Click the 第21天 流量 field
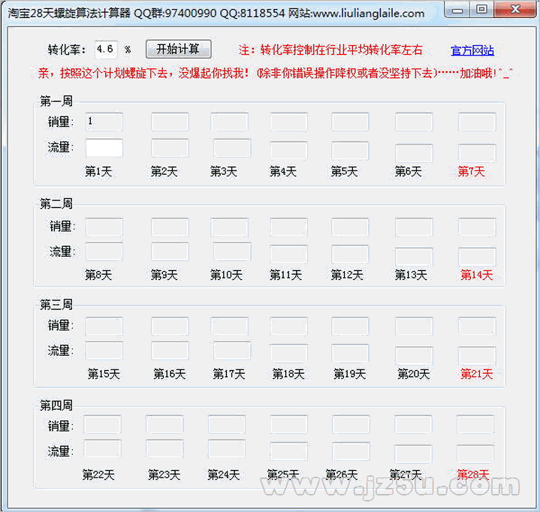Image resolution: width=540 pixels, height=512 pixels. (x=477, y=356)
